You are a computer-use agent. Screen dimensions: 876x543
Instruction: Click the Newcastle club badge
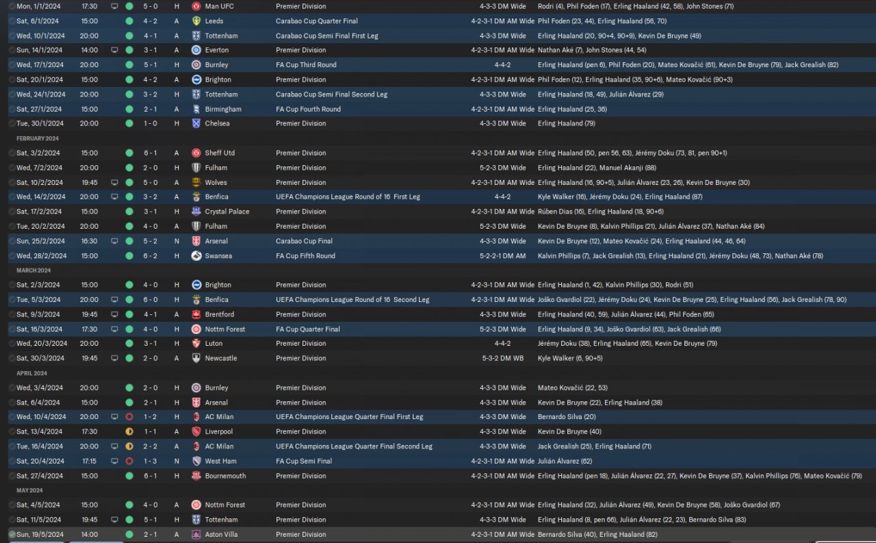pyautogui.click(x=196, y=358)
